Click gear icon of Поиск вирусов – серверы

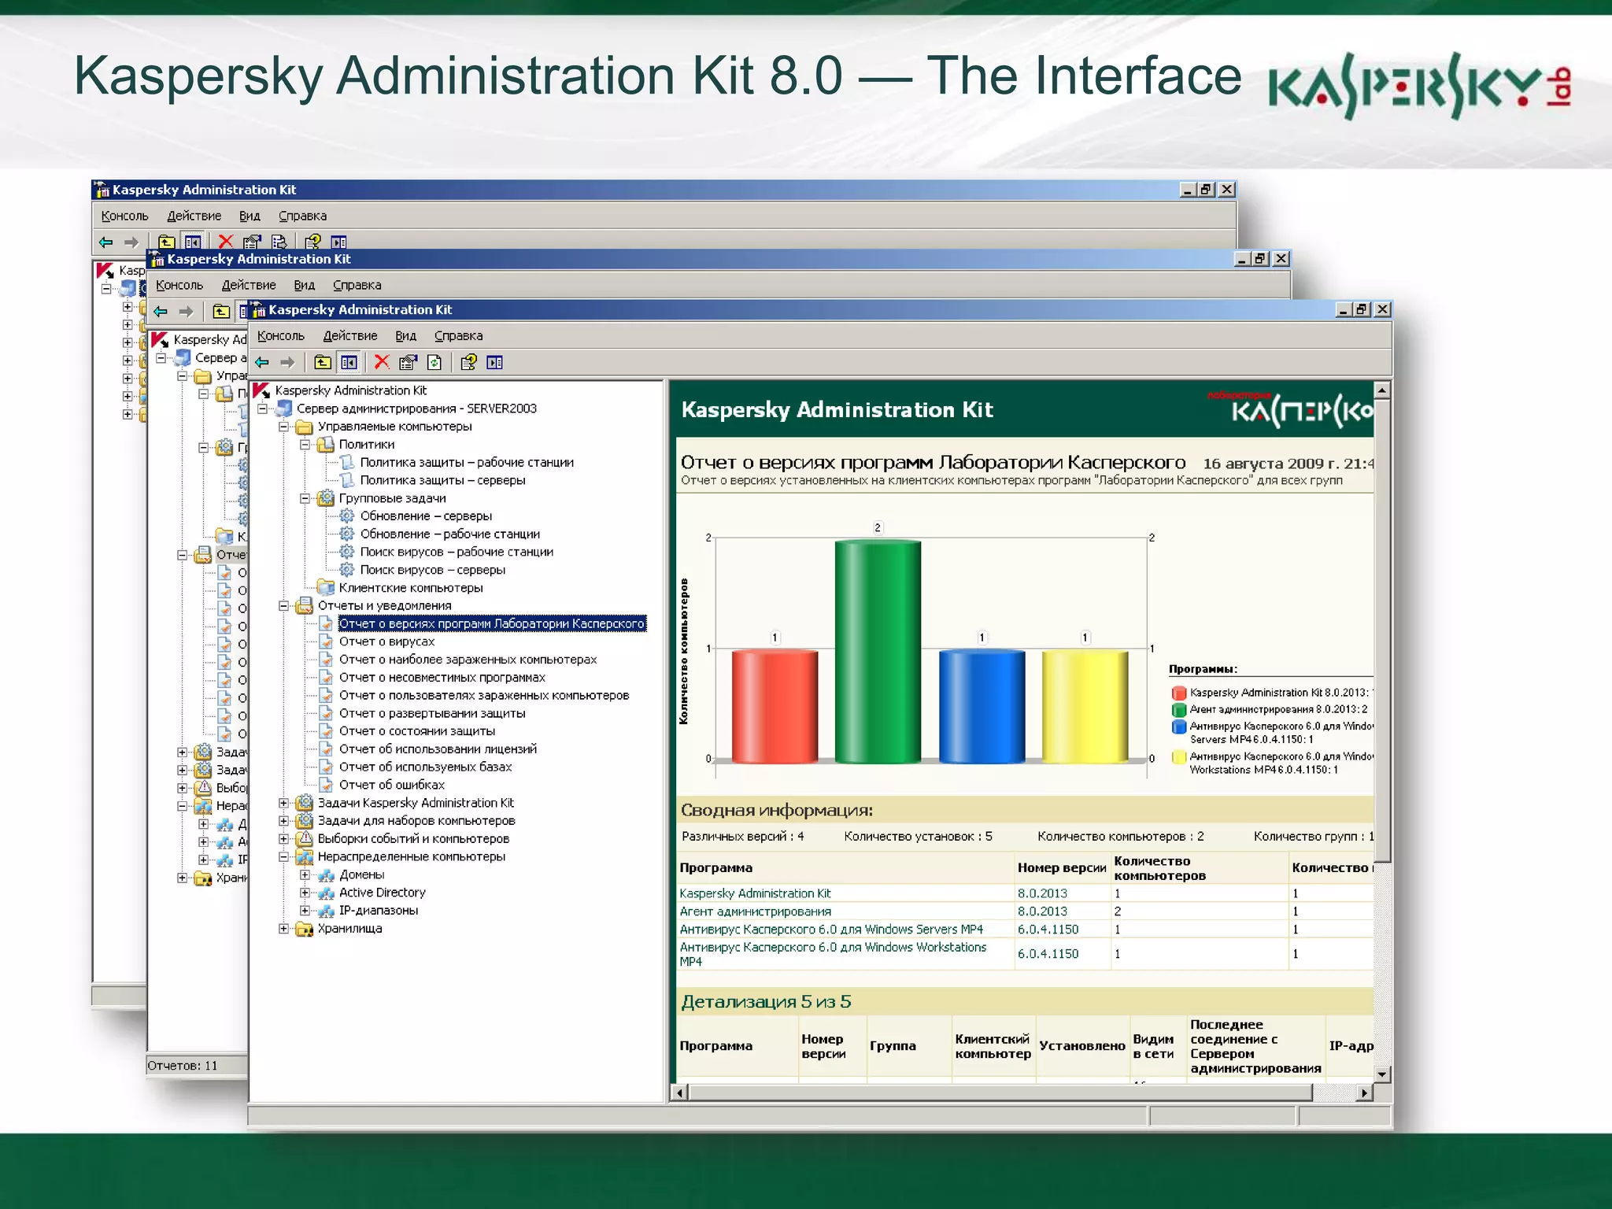coord(347,570)
